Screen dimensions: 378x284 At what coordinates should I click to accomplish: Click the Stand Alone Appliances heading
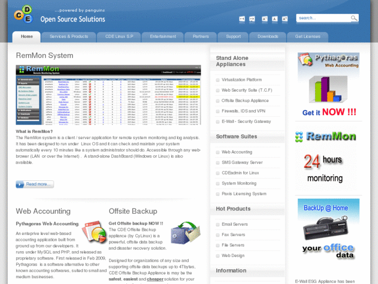(232, 61)
